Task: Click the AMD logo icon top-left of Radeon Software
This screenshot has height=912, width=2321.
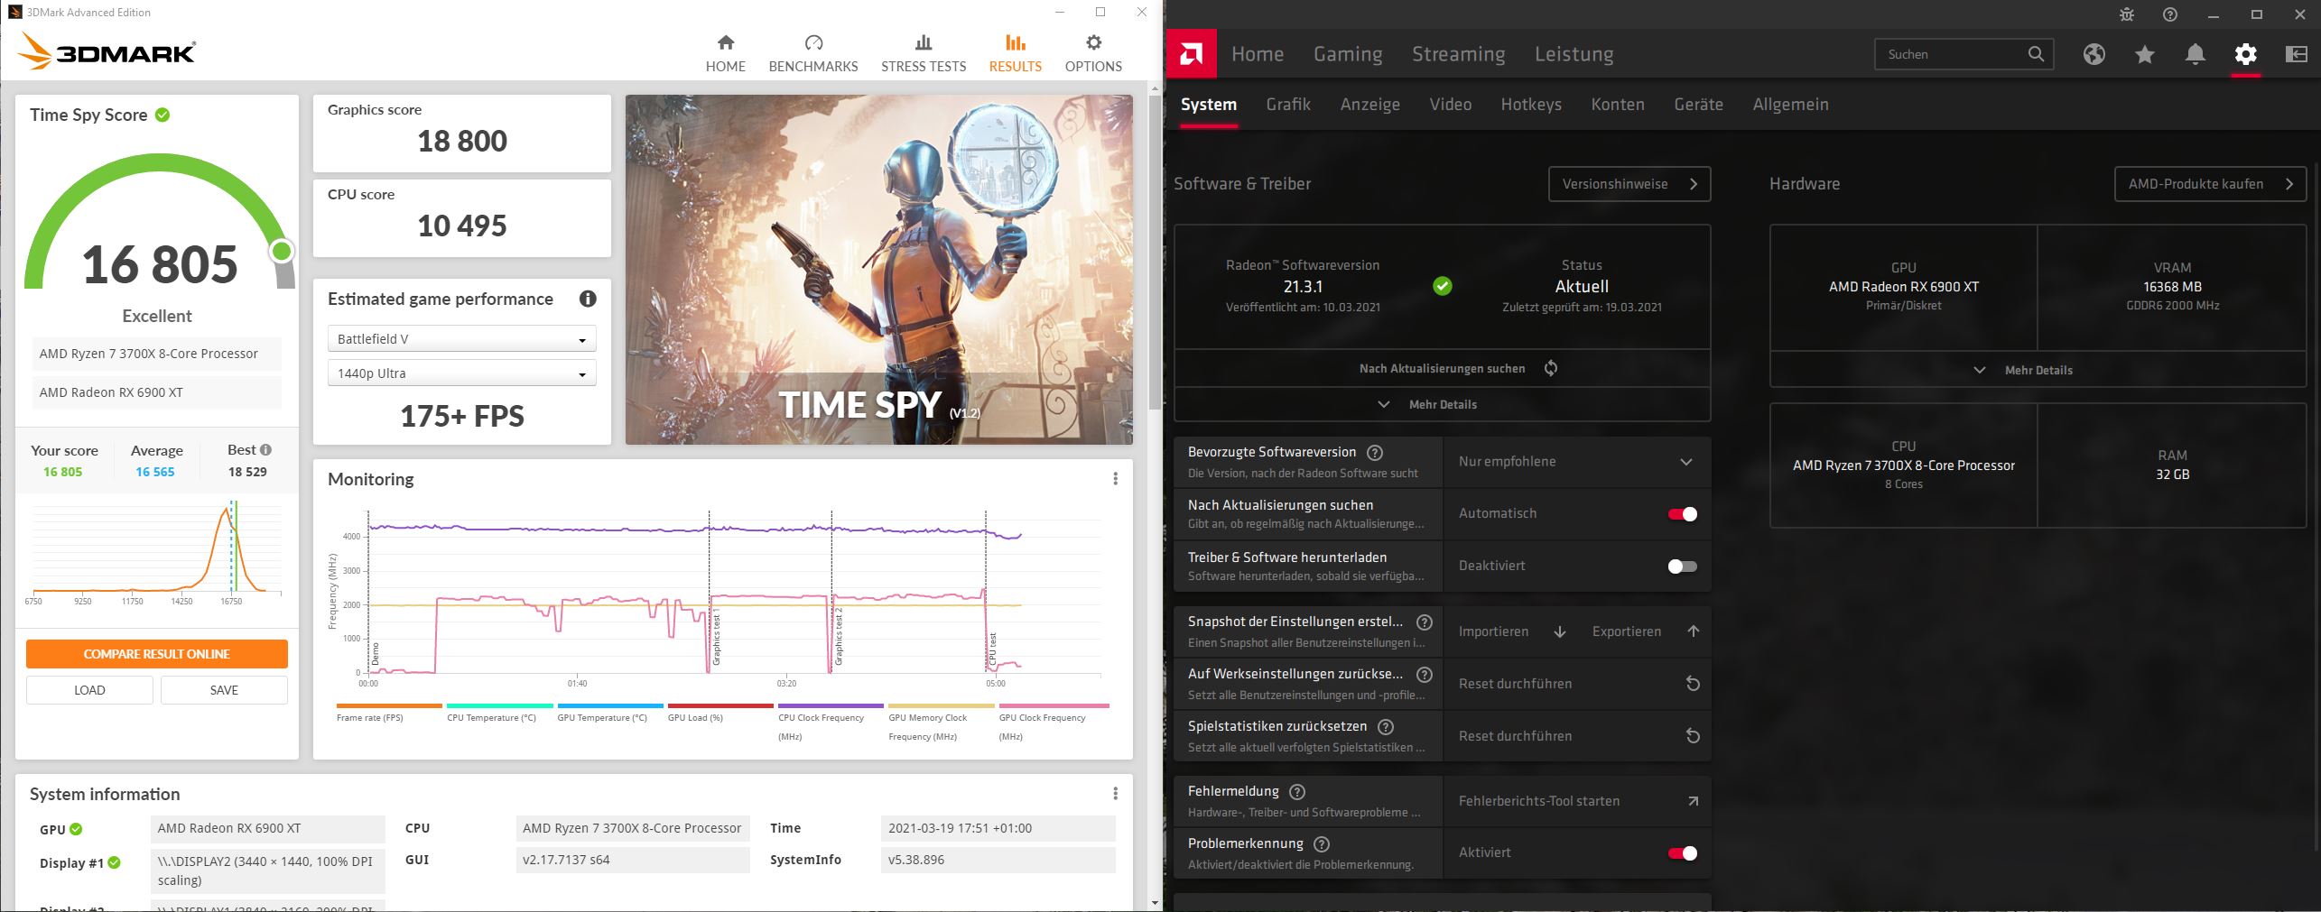Action: point(1190,53)
